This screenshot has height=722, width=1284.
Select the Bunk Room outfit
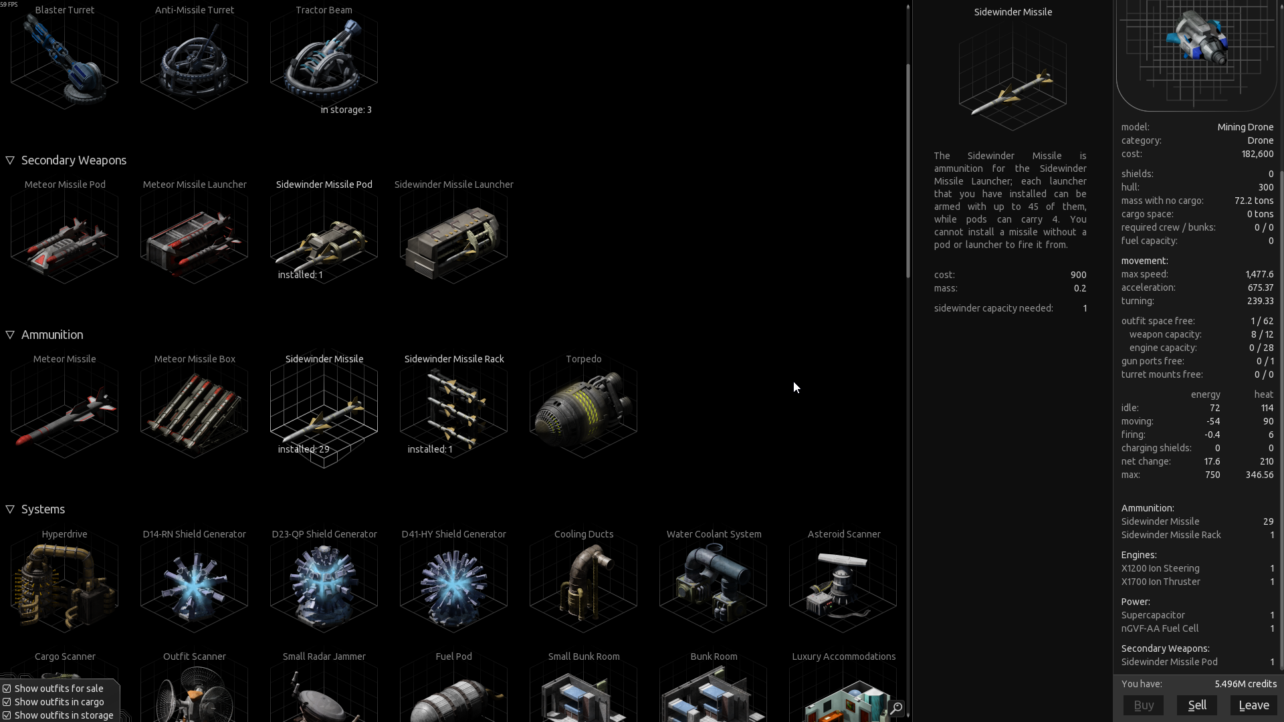(714, 687)
